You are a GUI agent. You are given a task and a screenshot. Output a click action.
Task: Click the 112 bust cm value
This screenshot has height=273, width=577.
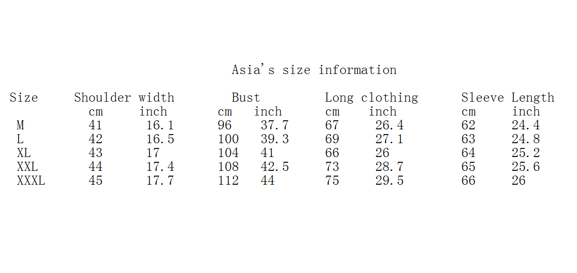[228, 181]
